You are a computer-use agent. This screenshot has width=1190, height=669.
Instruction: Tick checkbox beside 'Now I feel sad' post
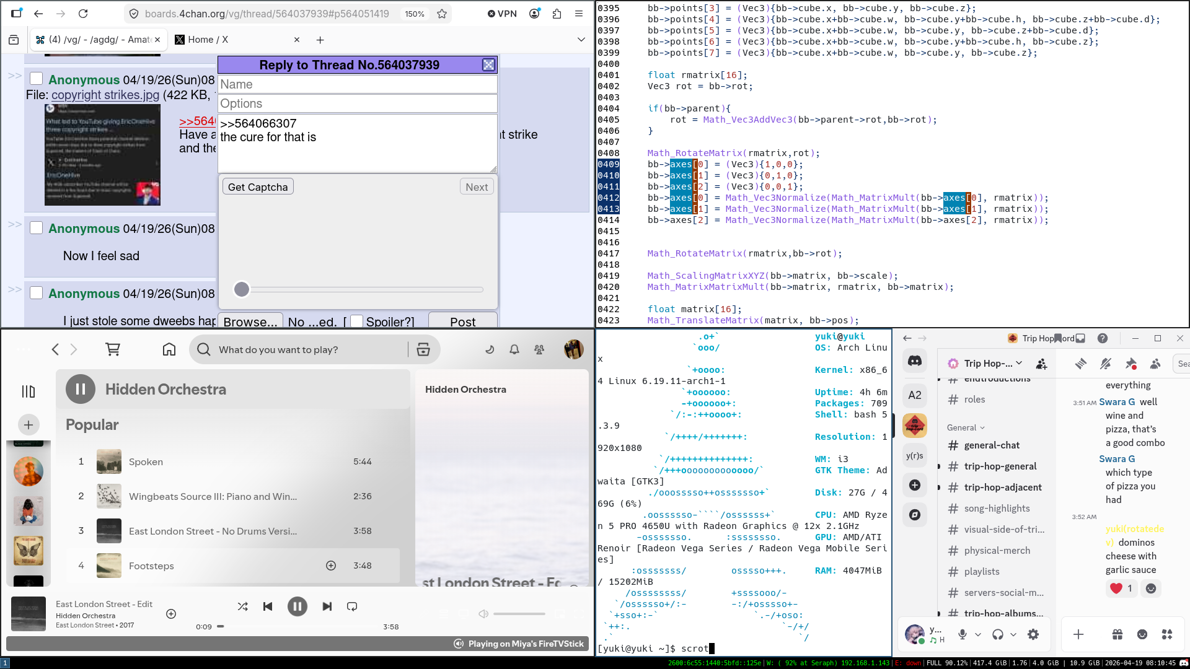(37, 228)
